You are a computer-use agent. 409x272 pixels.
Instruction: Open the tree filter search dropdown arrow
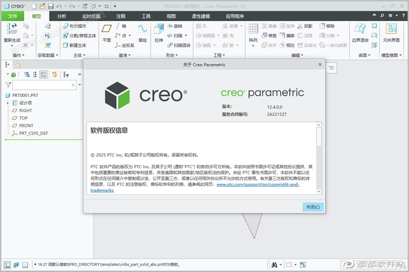[80, 85]
